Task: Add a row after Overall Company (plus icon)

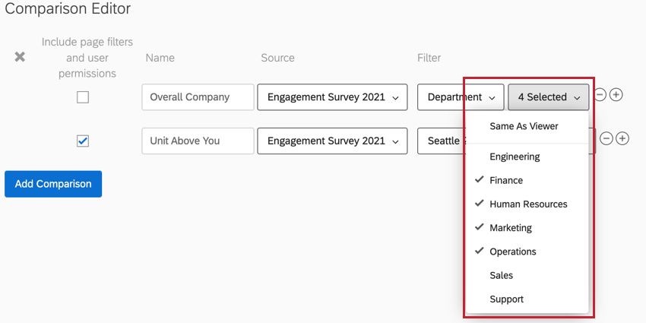Action: 616,95
